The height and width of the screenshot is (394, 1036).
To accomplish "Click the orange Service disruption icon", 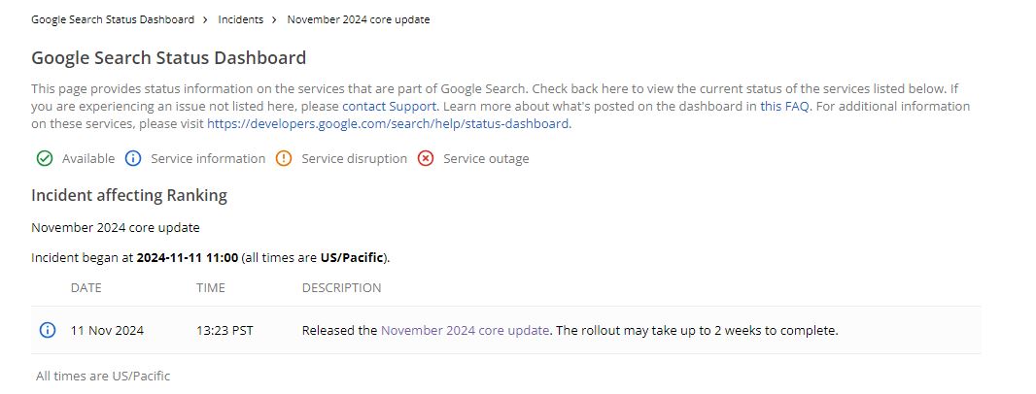I will pyautogui.click(x=284, y=158).
